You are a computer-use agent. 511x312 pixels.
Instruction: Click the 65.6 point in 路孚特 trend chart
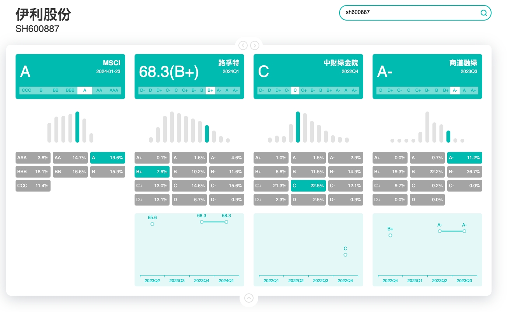click(x=152, y=224)
